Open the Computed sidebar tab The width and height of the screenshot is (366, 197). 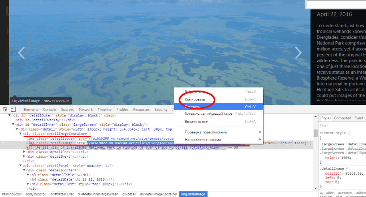pyautogui.click(x=342, y=118)
